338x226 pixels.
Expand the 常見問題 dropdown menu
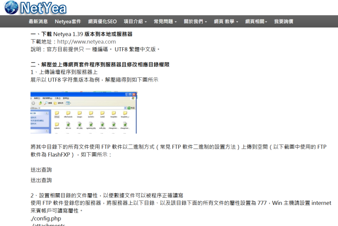click(165, 22)
